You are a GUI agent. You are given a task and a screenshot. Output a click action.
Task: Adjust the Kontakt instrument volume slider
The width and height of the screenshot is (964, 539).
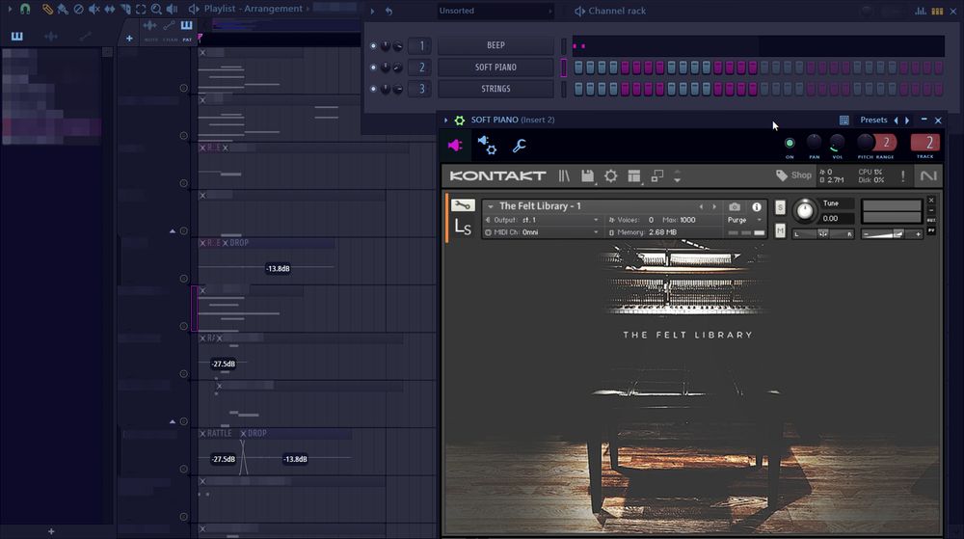tap(892, 234)
